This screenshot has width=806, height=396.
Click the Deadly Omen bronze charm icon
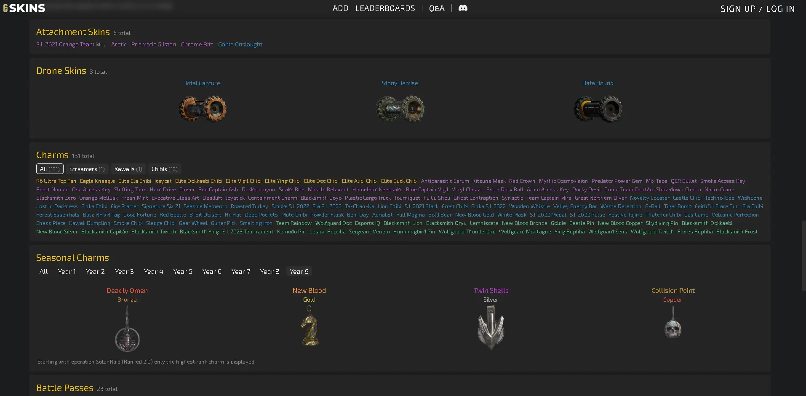[127, 329]
